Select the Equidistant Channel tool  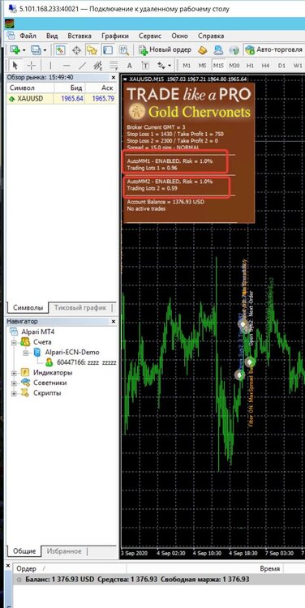(x=98, y=65)
